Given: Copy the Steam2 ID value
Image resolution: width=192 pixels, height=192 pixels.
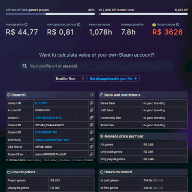Looking at the screenshot, I should coord(92,125).
